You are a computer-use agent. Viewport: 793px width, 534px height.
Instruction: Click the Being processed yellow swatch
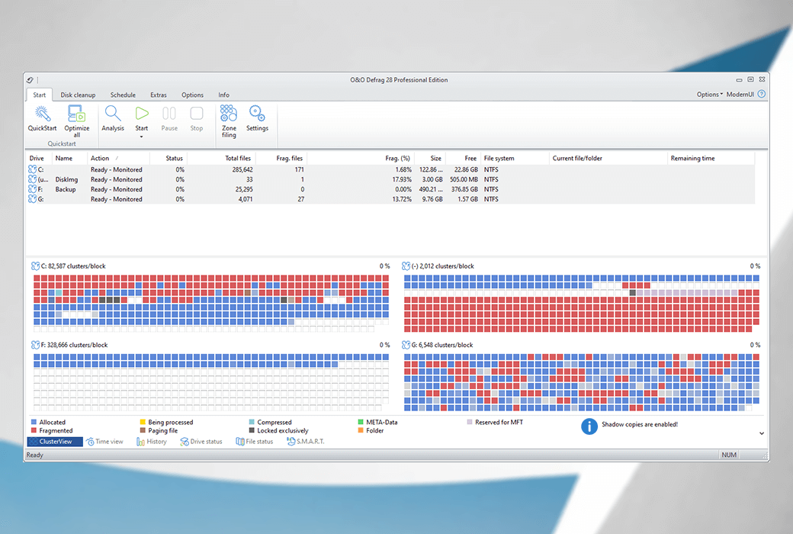143,422
